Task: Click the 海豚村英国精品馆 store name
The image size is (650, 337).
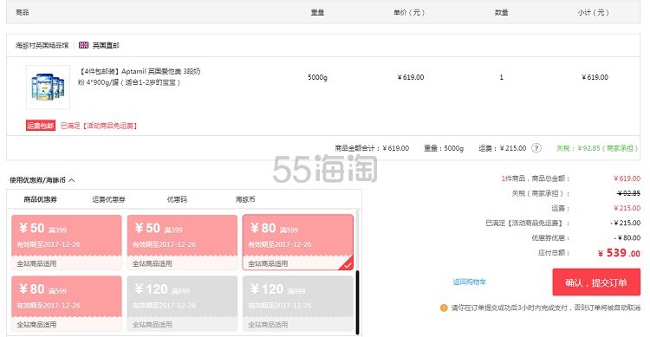Action: [42, 45]
